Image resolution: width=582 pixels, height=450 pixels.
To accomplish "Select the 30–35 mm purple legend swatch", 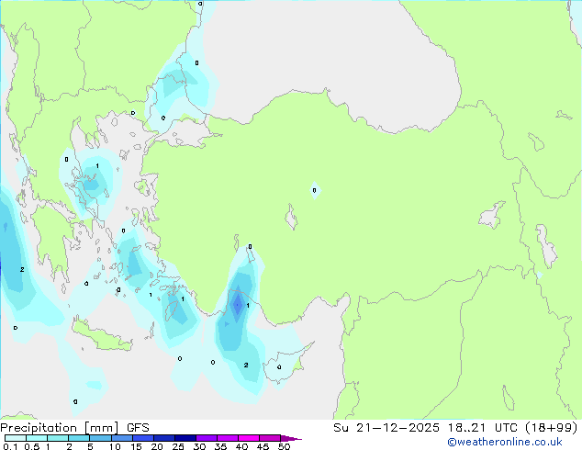I will click(206, 438).
